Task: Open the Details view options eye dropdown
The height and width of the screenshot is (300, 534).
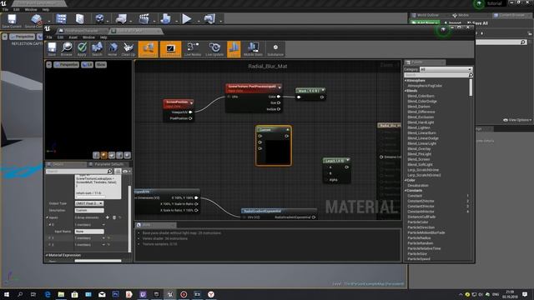Action: click(126, 172)
